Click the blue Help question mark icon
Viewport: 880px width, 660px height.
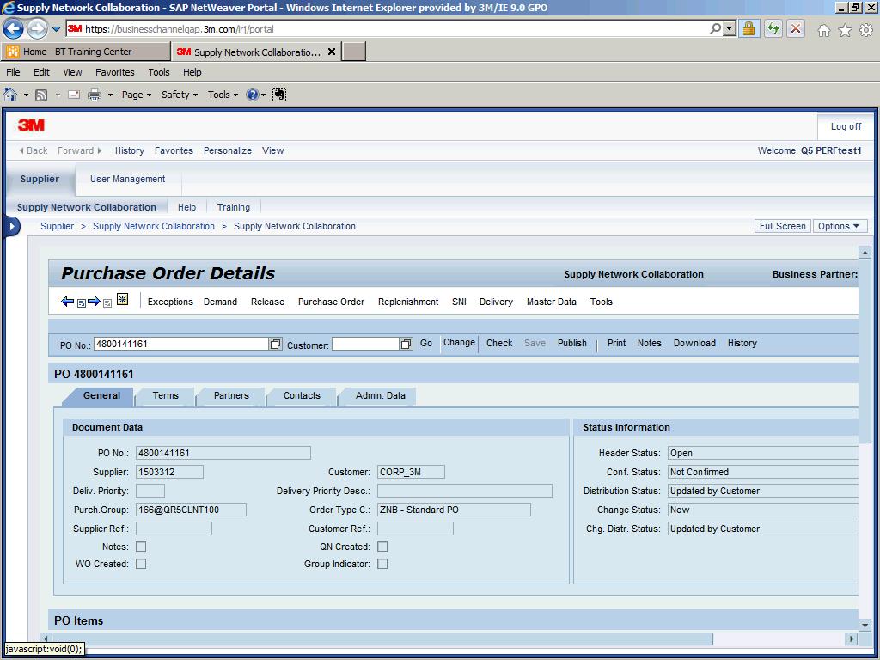253,95
